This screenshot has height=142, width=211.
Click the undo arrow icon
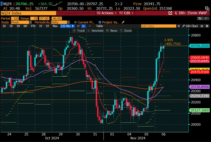(200, 18)
